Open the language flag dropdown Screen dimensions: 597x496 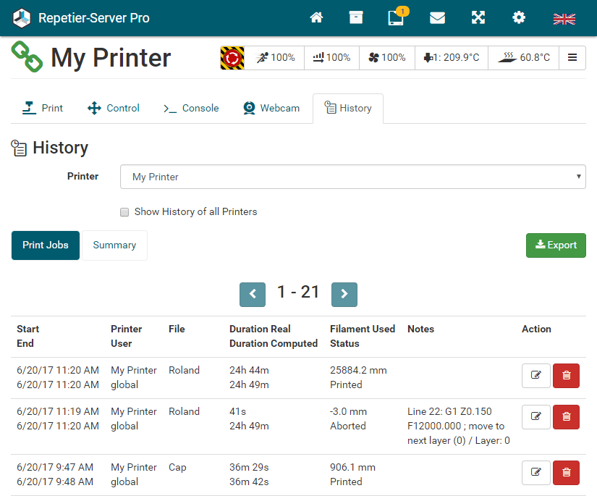click(x=564, y=19)
